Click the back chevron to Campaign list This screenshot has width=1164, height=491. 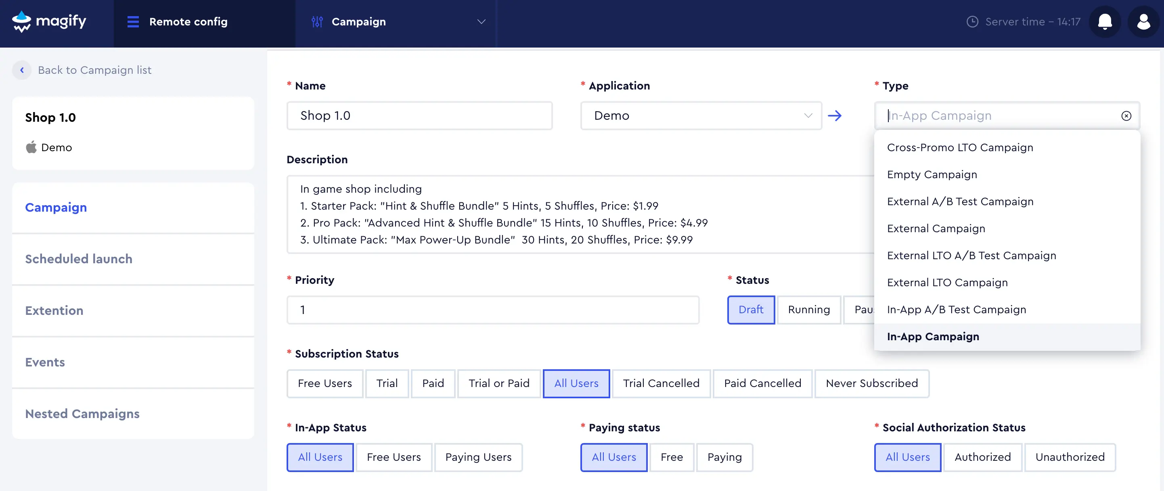click(x=22, y=71)
